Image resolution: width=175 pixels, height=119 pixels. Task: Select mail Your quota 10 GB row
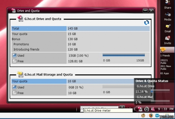73,81
